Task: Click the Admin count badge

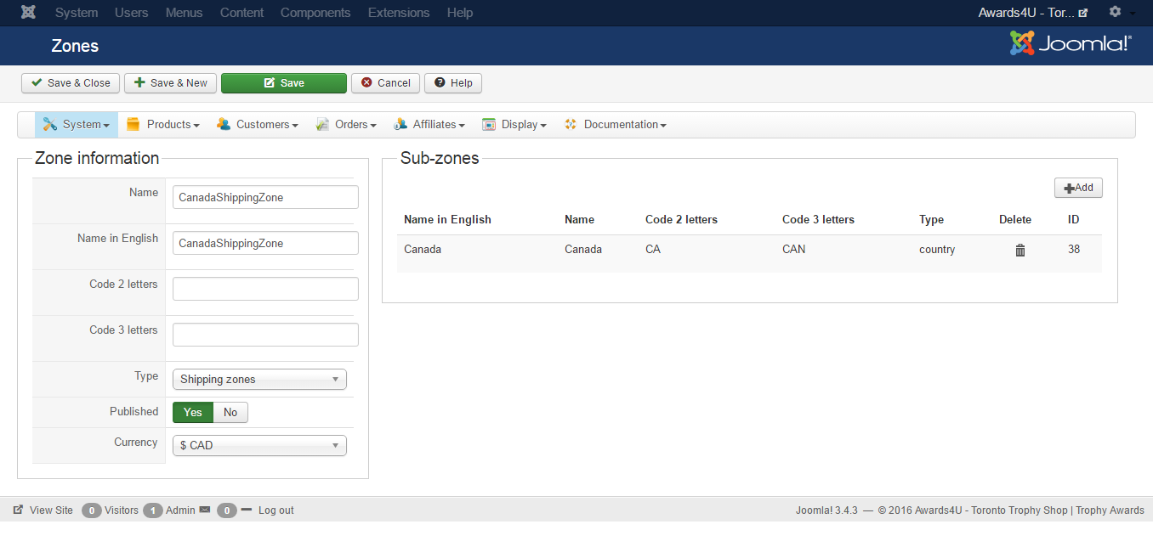Action: 153,510
